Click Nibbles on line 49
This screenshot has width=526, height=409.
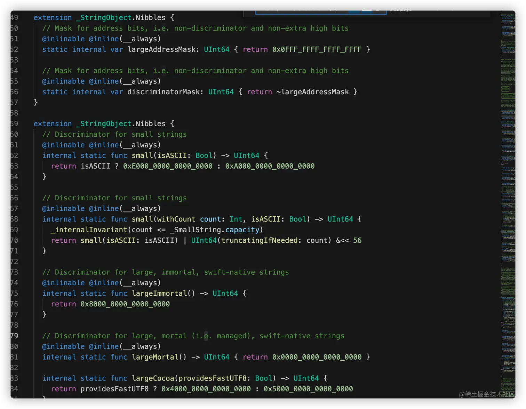(x=150, y=17)
